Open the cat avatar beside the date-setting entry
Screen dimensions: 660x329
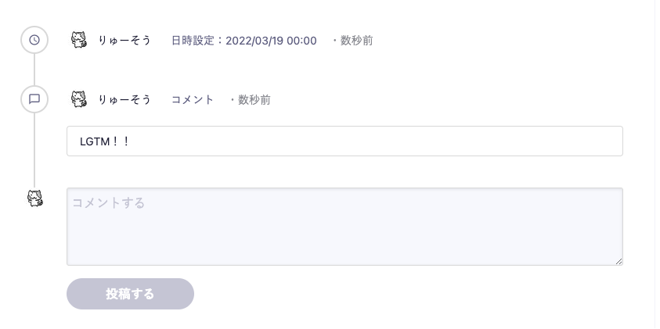point(79,40)
